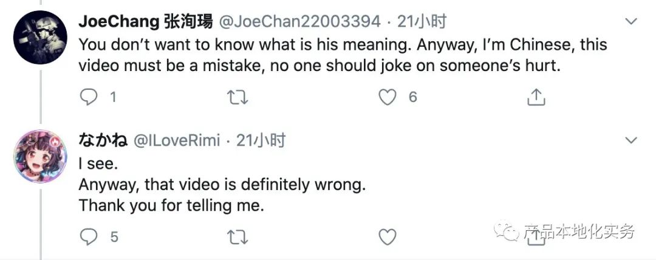The width and height of the screenshot is (656, 260).
Task: Click the @JoeChan22003394 handle
Action: pyautogui.click(x=299, y=22)
